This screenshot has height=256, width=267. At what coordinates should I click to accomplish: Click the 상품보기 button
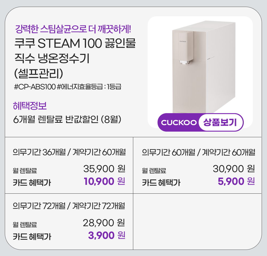[220, 123]
